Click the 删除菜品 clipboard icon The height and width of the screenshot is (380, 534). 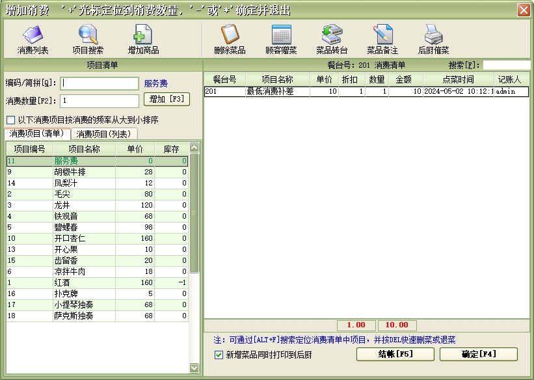(230, 34)
